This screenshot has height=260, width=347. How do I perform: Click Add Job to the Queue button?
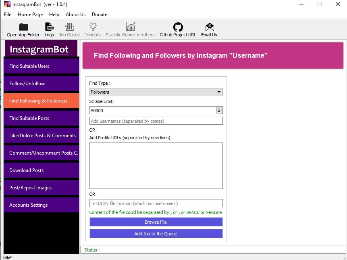[x=156, y=234]
